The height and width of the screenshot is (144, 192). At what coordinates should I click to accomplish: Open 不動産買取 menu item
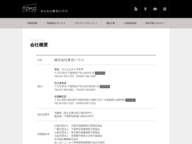pos(32,23)
